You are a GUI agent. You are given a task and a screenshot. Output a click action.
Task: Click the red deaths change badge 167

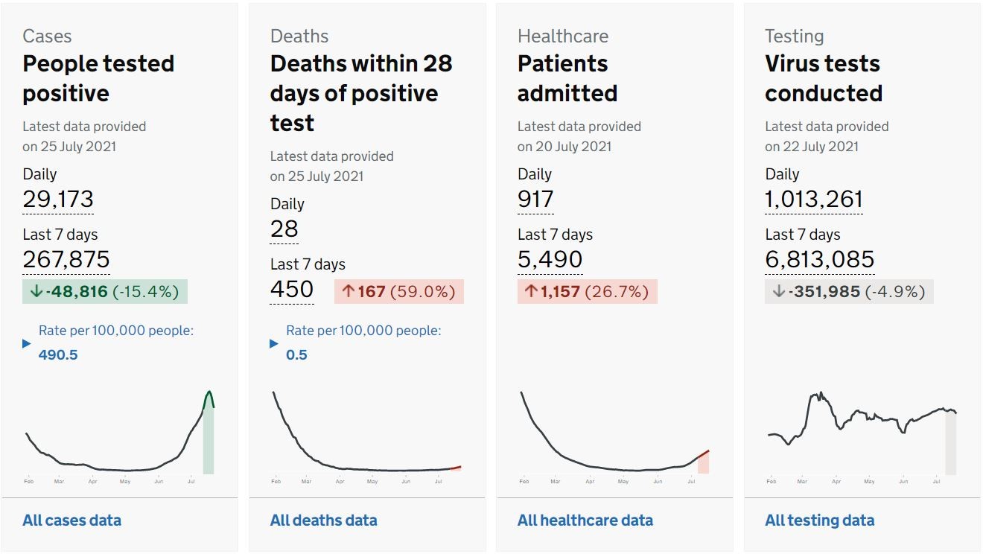[x=398, y=291]
